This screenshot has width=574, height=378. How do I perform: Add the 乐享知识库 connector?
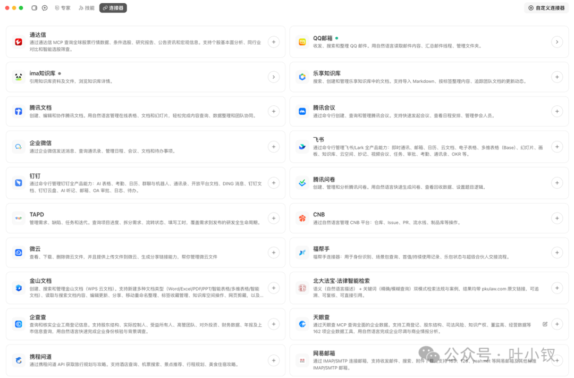557,77
